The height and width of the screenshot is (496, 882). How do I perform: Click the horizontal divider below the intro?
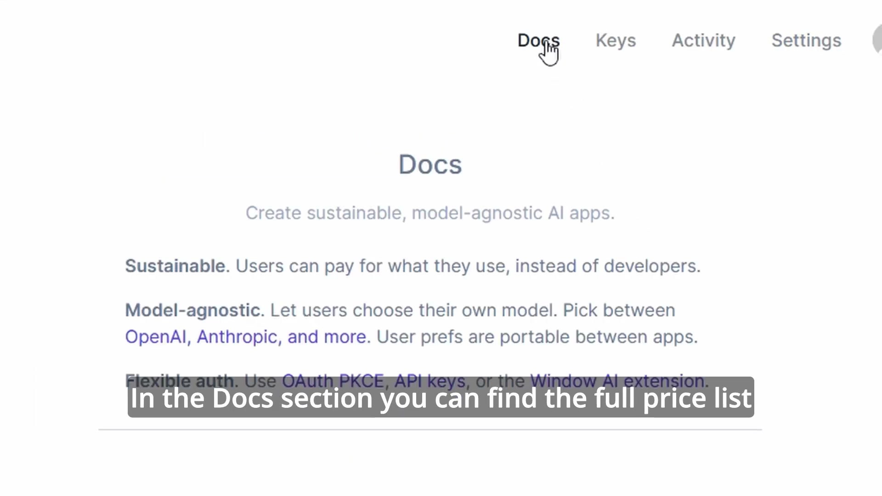[430, 430]
